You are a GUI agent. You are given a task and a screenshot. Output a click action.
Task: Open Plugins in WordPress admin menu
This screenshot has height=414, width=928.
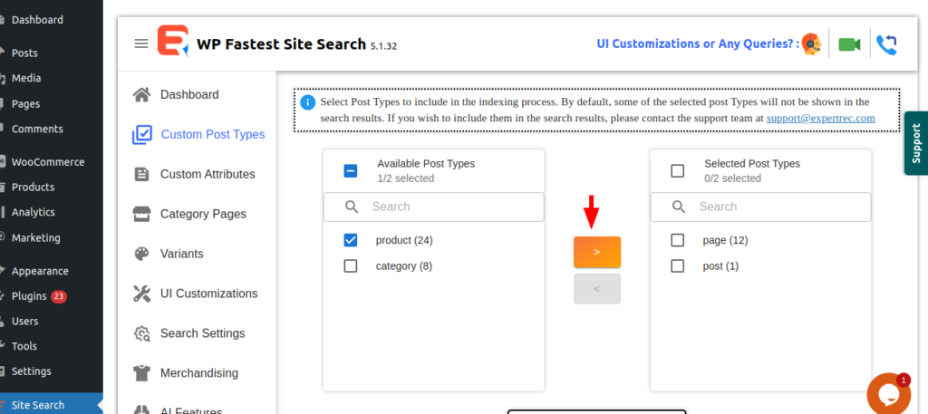click(x=29, y=296)
